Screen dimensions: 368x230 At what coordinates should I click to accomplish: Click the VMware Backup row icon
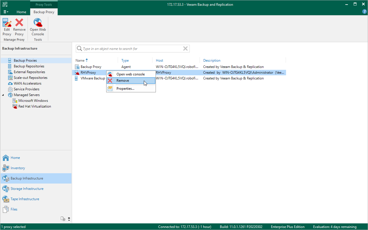[77, 78]
